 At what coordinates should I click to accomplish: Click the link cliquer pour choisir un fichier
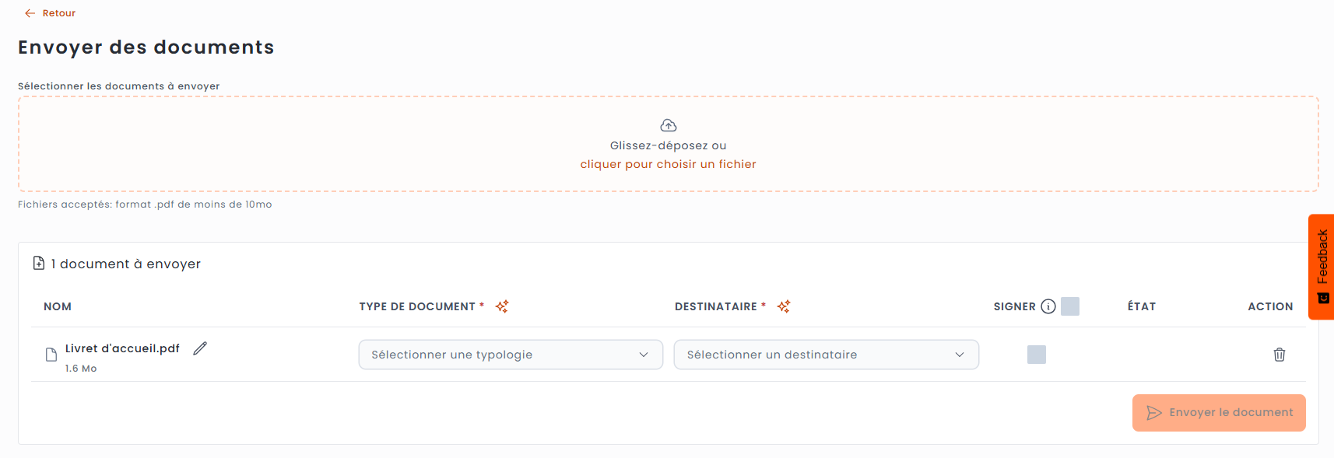[x=668, y=164]
